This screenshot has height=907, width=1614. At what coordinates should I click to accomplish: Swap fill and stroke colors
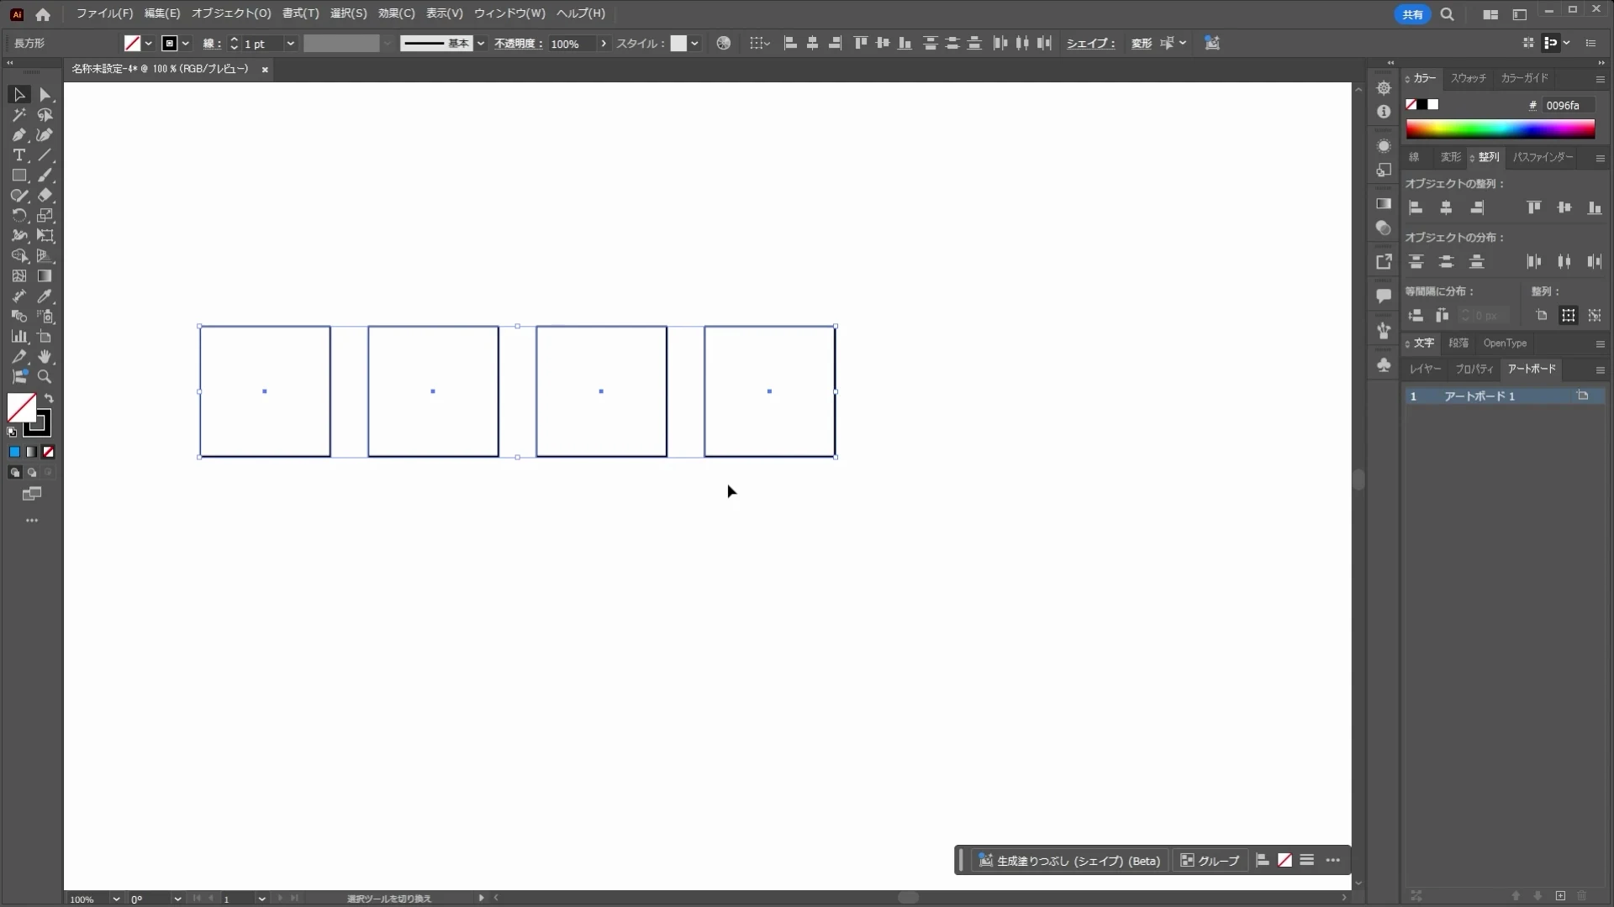coord(49,399)
